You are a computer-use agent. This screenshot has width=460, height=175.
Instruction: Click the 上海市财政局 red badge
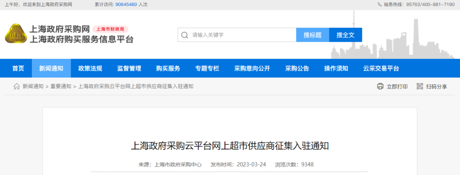pyautogui.click(x=110, y=29)
